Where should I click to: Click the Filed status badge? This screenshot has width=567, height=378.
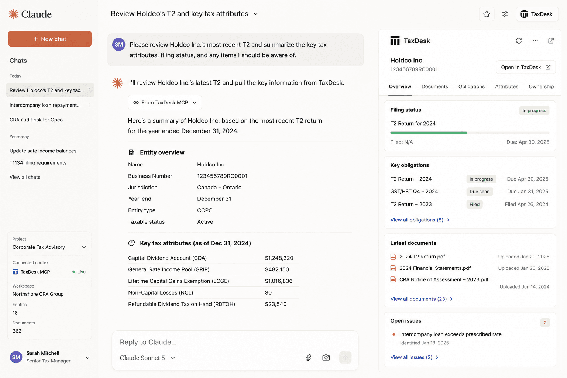[x=474, y=204]
